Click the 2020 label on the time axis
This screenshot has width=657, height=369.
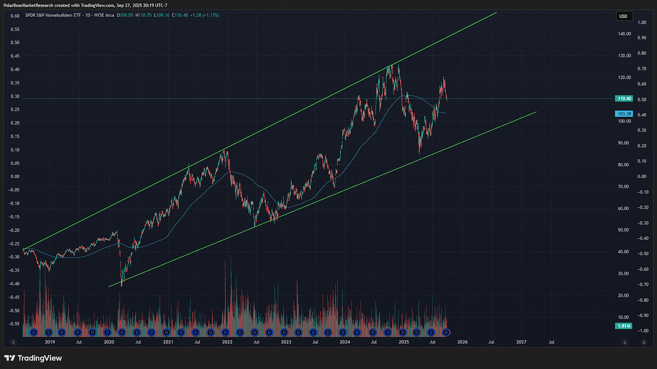(109, 342)
